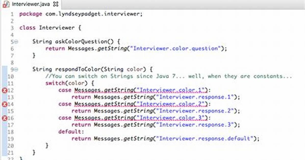Click askColorQuestion() method name
This screenshot has height=160, width=305.
click(84, 42)
